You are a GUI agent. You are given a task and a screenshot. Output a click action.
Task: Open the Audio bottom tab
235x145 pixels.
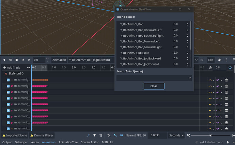35,142
